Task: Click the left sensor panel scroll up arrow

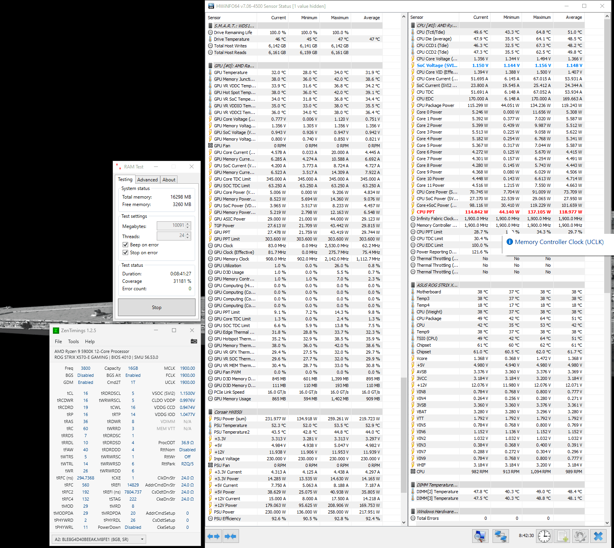Action: [404, 17]
